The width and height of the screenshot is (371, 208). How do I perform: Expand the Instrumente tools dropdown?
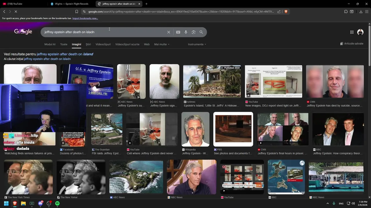click(x=197, y=44)
